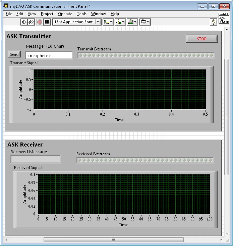Viewport: 233px width, 246px height.
Task: Click Run Continuously icon
Action: tap(31, 22)
